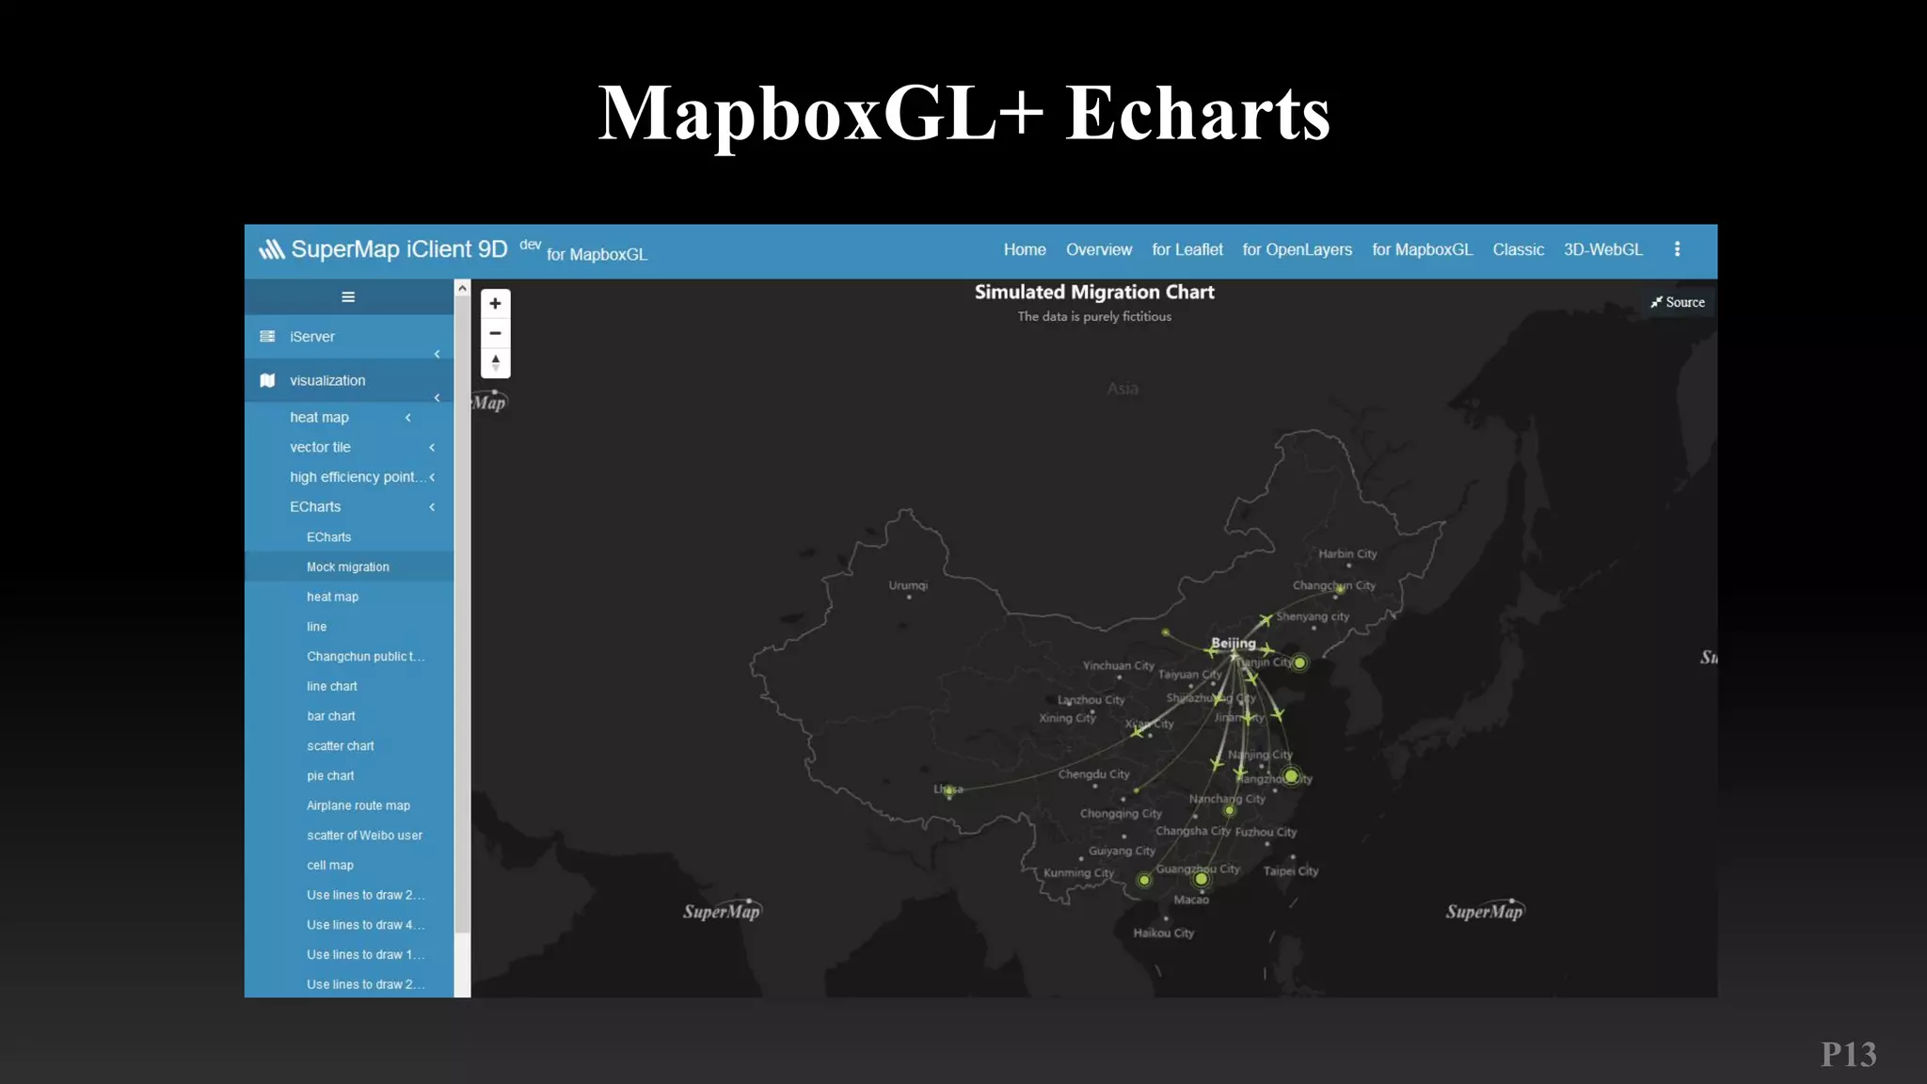This screenshot has height=1084, width=1927.
Task: Click the Harbin City label
Action: point(1347,554)
